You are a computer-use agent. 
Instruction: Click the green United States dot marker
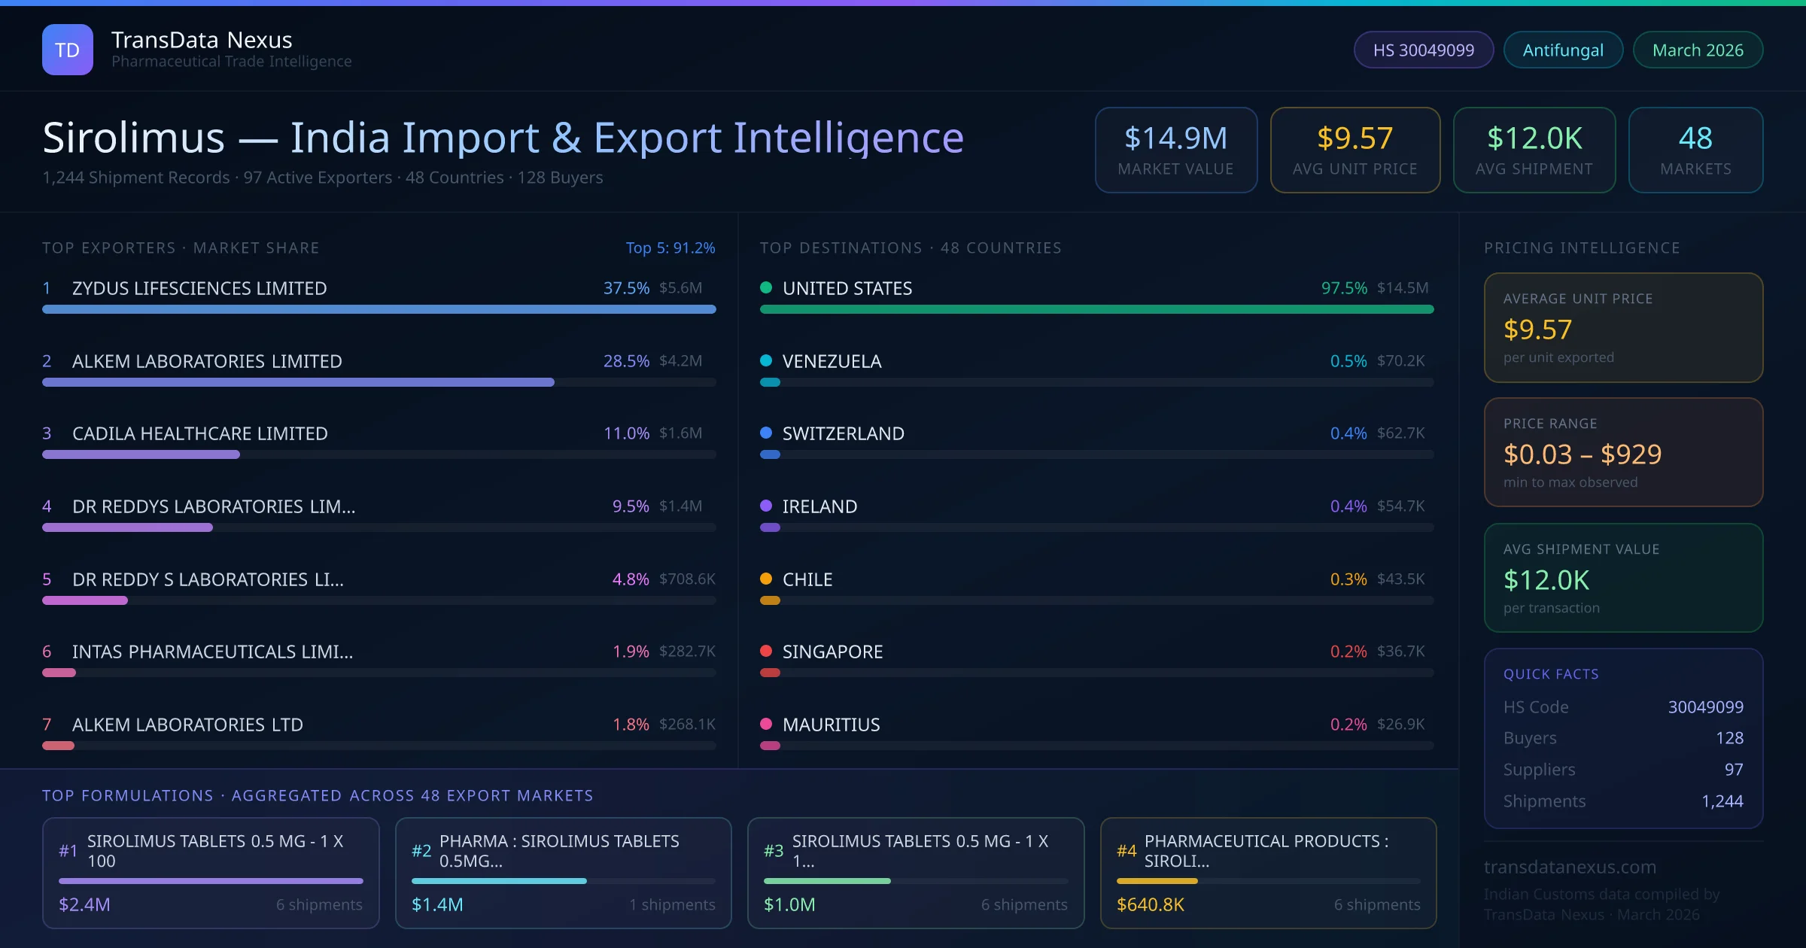point(766,287)
